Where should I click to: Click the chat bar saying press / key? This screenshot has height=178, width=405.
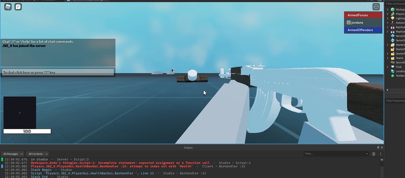pyautogui.click(x=57, y=72)
